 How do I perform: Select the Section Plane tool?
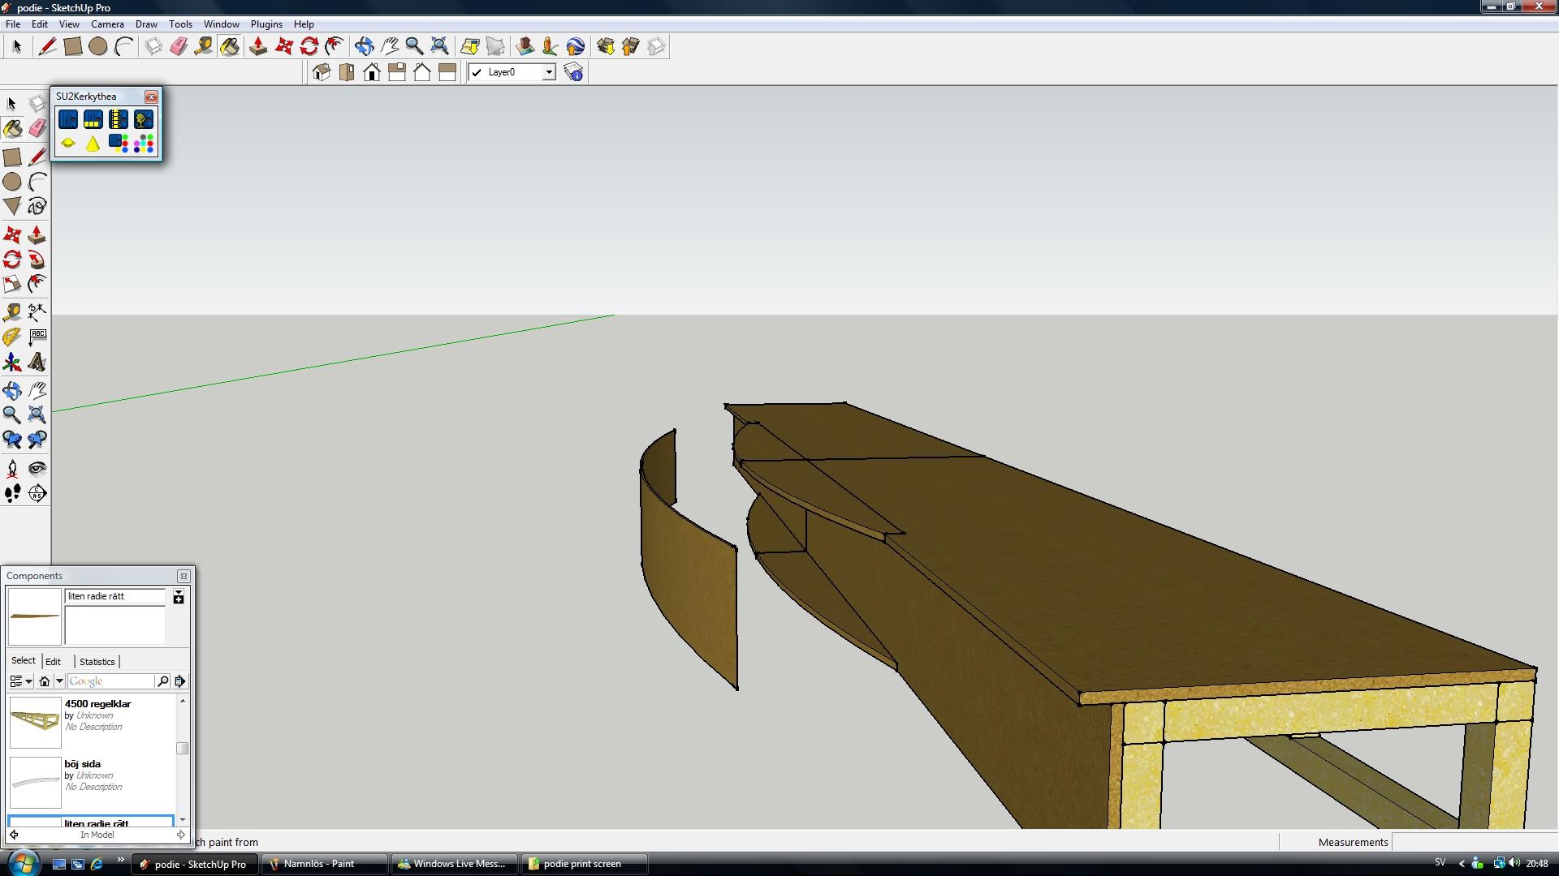(37, 493)
